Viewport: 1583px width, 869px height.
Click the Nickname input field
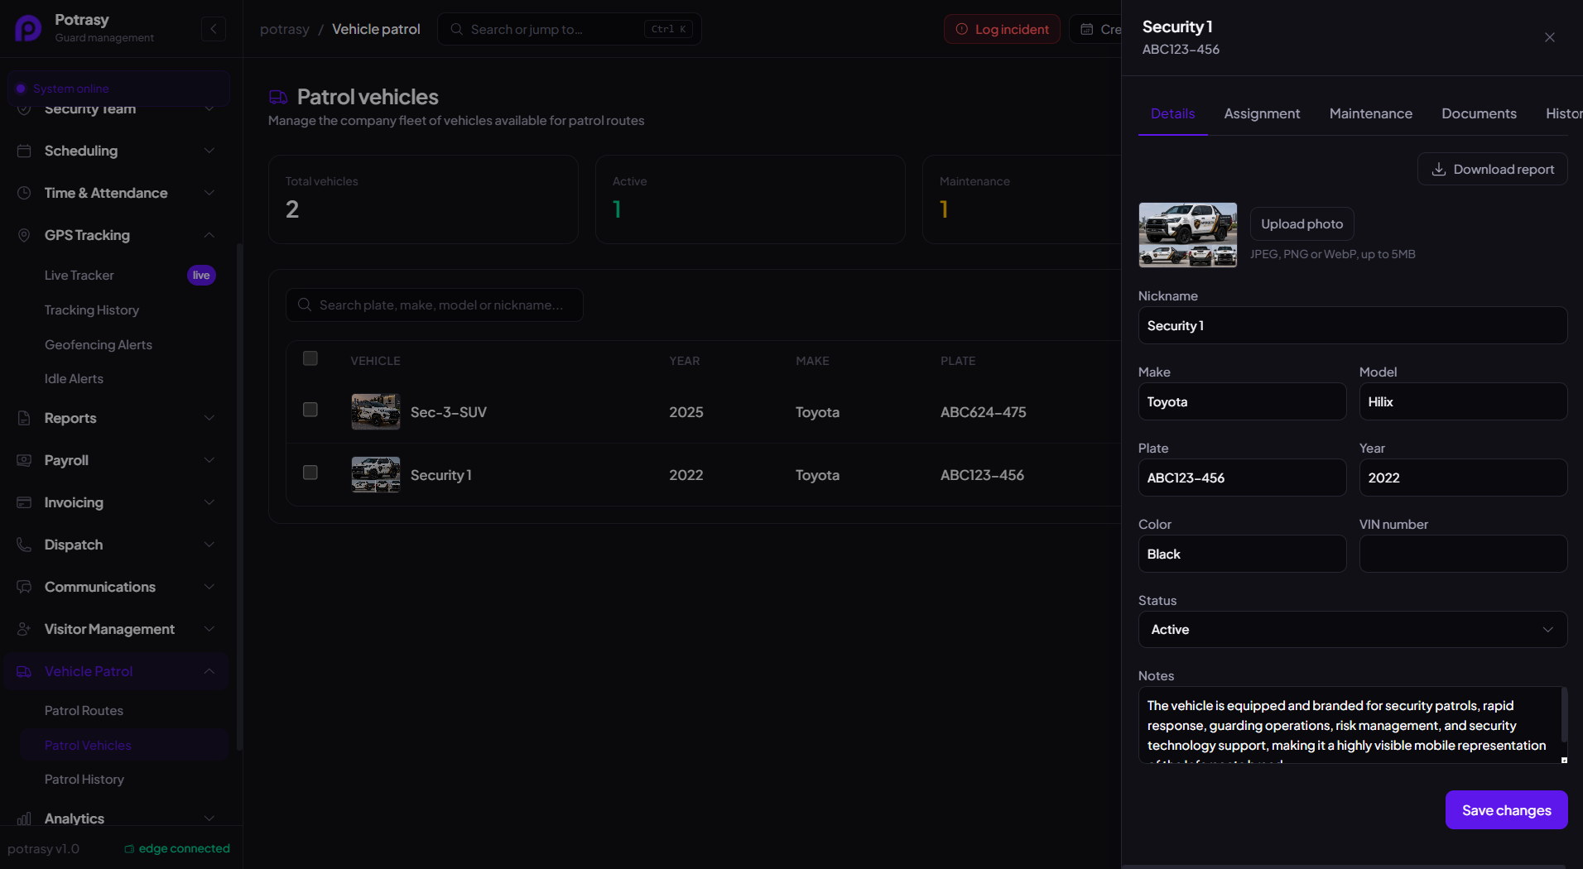(x=1353, y=325)
